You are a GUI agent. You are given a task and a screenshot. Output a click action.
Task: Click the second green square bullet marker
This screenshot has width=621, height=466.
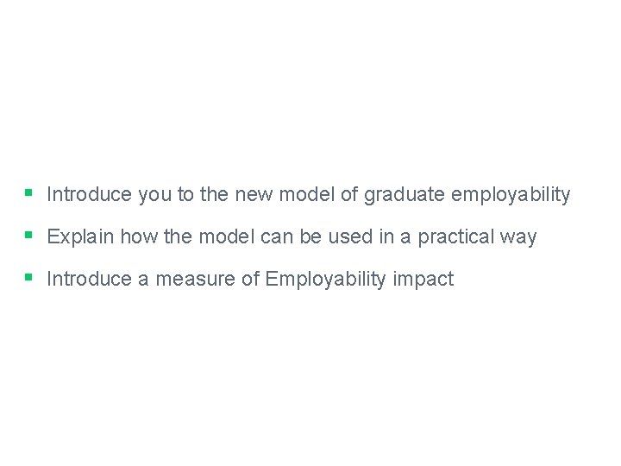click(x=28, y=234)
